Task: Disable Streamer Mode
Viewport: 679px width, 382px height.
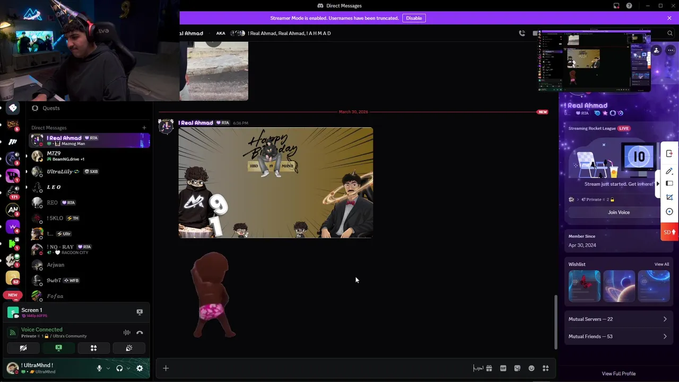Action: pos(414,18)
